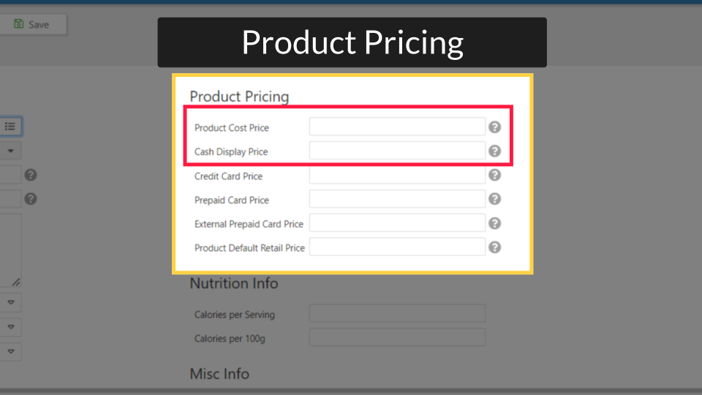This screenshot has width=702, height=395.
Task: Focus the Cash Display Price field
Action: pos(397,151)
